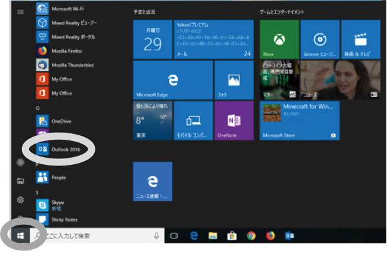387x264 pixels.
Task: Open OneDrive from the app list
Action: coord(54,121)
